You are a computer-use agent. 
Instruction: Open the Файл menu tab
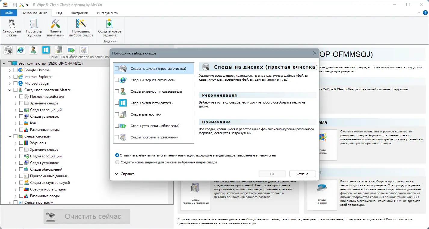tap(9, 13)
